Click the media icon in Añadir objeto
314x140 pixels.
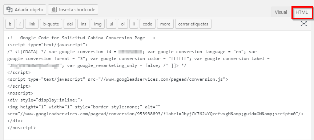[x=9, y=9]
